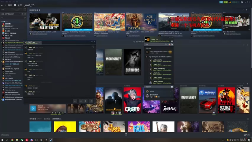
Task: Select Bad North in game list
Action: (8, 59)
